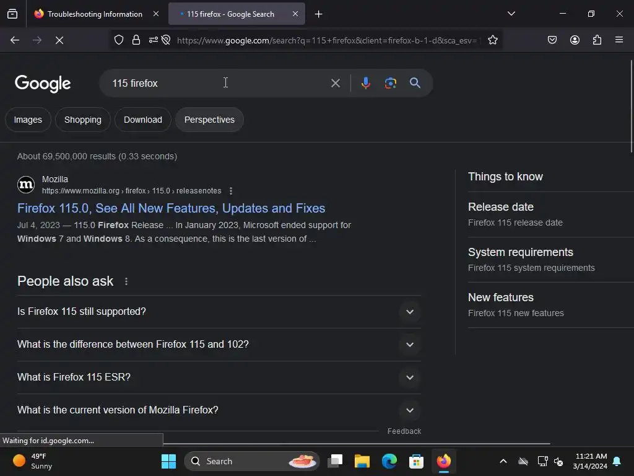The width and height of the screenshot is (634, 476).
Task: Click inside the Google search field
Action: click(219, 83)
